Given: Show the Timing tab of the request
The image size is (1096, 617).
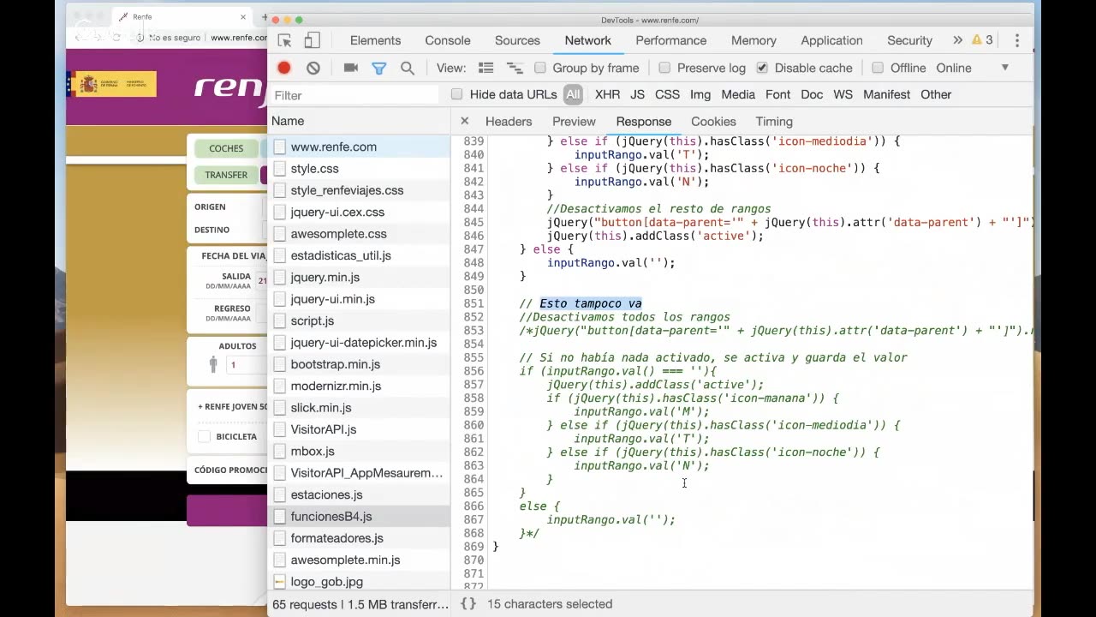Looking at the screenshot, I should tap(774, 121).
